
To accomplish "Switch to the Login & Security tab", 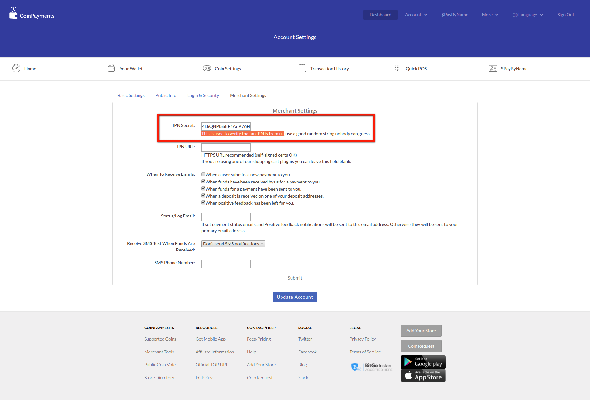I will (x=203, y=95).
